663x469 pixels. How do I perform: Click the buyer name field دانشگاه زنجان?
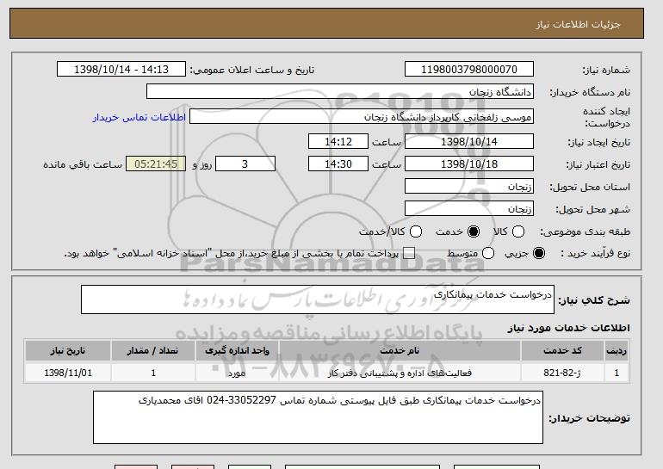[340, 92]
